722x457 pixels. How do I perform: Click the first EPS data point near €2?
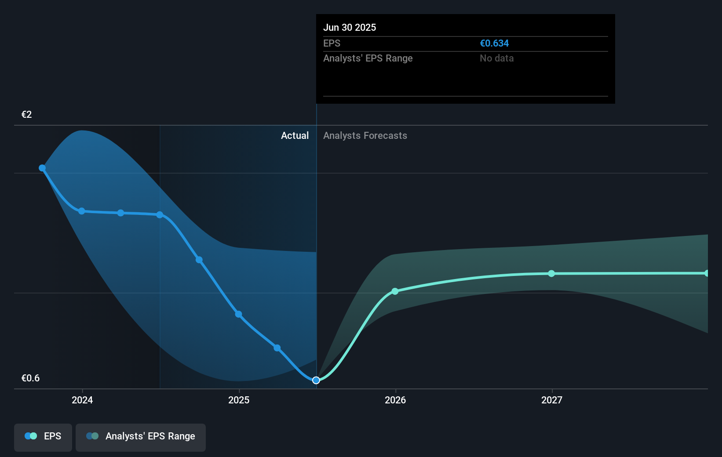[x=42, y=167]
